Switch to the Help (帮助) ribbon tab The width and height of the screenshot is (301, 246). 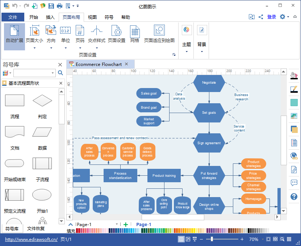click(x=126, y=17)
